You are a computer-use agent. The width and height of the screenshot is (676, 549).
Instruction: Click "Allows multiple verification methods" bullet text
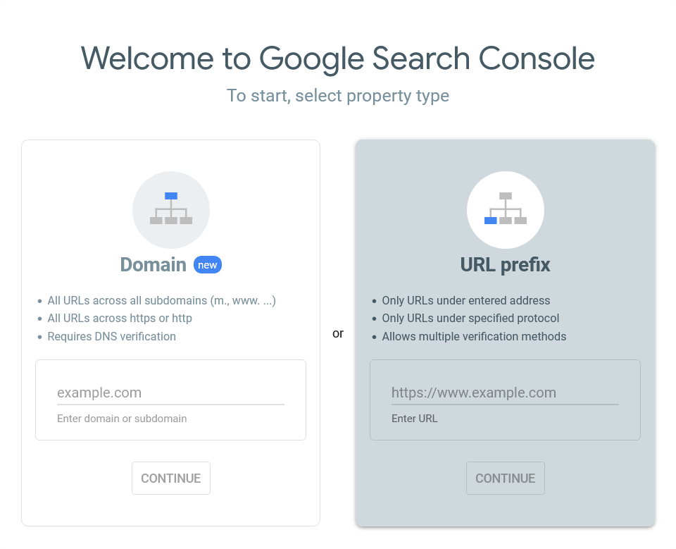(x=474, y=336)
